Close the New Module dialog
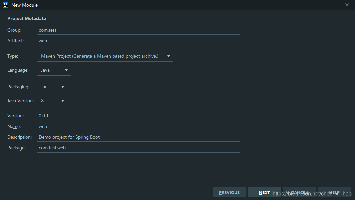The image size is (355, 200). [347, 5]
